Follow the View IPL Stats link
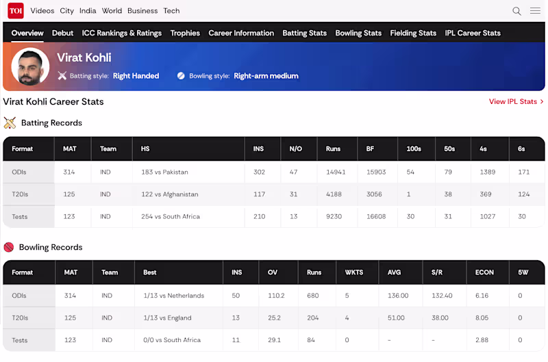Screen dimensions: 548x362 pyautogui.click(x=512, y=101)
